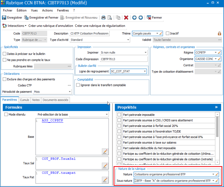Screen dimensions: 224x187
Task: Click the Fermer toolbar button
Action: coord(154,17)
